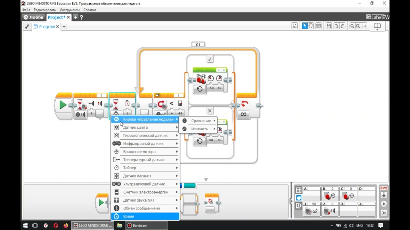Open mode selector of upper tank motor block

click(x=200, y=89)
